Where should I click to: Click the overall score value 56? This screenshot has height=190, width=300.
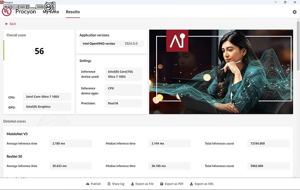pos(39,51)
